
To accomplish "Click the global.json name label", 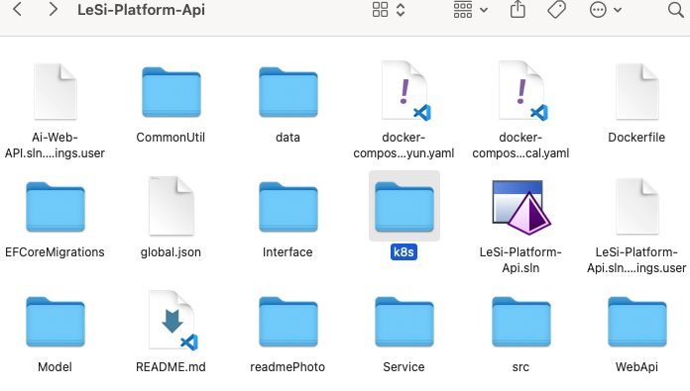I will click(171, 252).
